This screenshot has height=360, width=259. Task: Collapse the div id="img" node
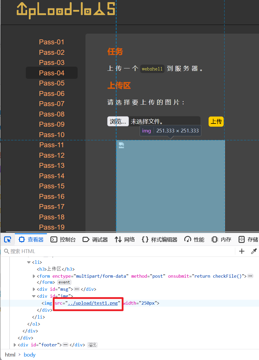[x=34, y=296]
